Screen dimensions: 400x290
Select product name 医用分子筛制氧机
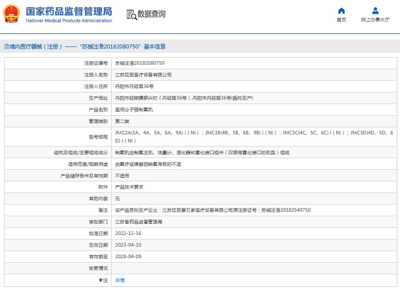click(x=134, y=110)
